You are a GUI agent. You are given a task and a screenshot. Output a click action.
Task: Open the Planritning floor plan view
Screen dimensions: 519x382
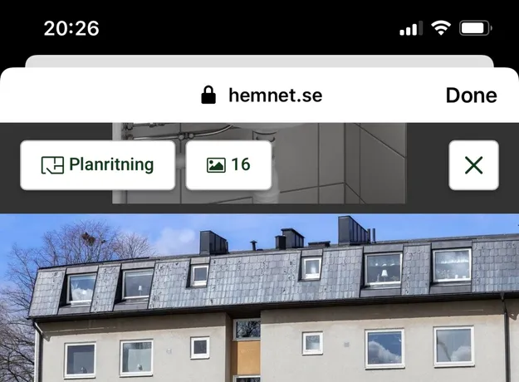pos(98,165)
